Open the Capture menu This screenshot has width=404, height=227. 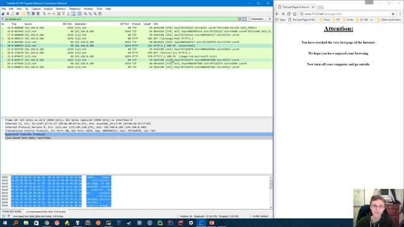coord(36,9)
